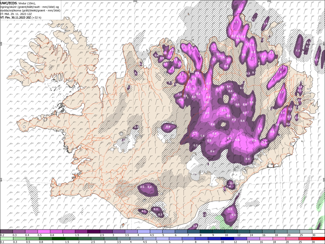Click the snow legend swatch labeled 3.5
The image size is (325, 244).
point(131,232)
